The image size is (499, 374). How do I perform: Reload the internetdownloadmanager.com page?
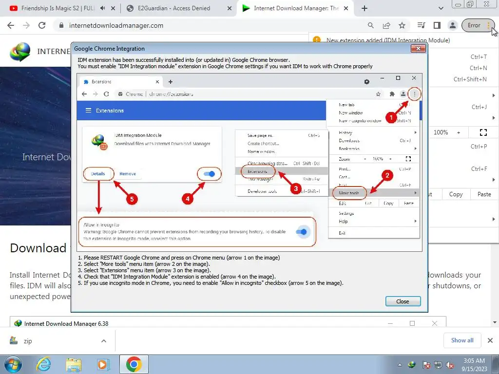(x=42, y=25)
